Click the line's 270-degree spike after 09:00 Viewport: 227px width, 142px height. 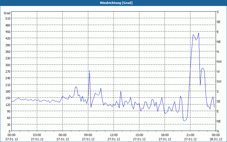click(90, 71)
